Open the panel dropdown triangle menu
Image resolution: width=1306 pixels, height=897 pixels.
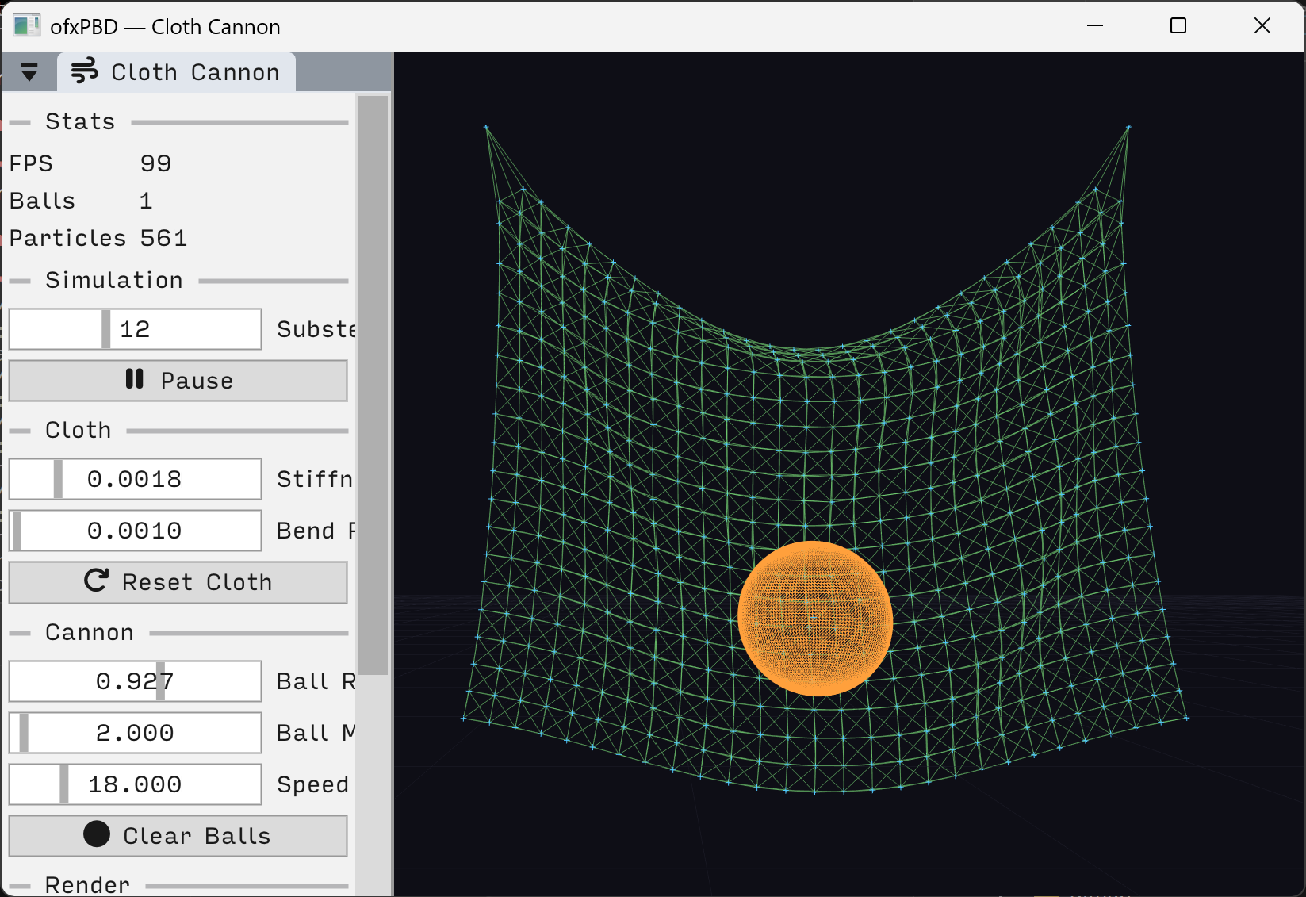click(29, 72)
